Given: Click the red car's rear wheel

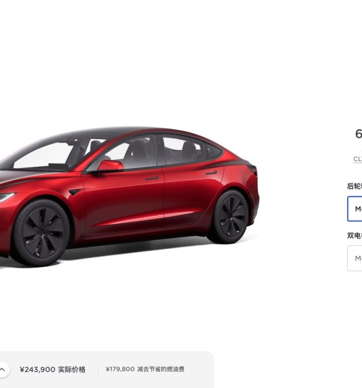Looking at the screenshot, I should pos(231,217).
